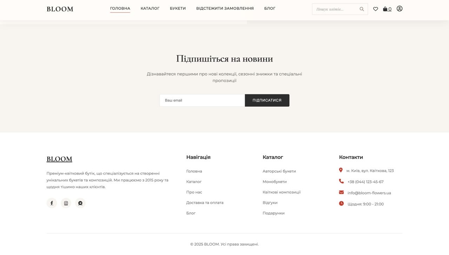Open the БУКЕТИ navigation item

[177, 8]
